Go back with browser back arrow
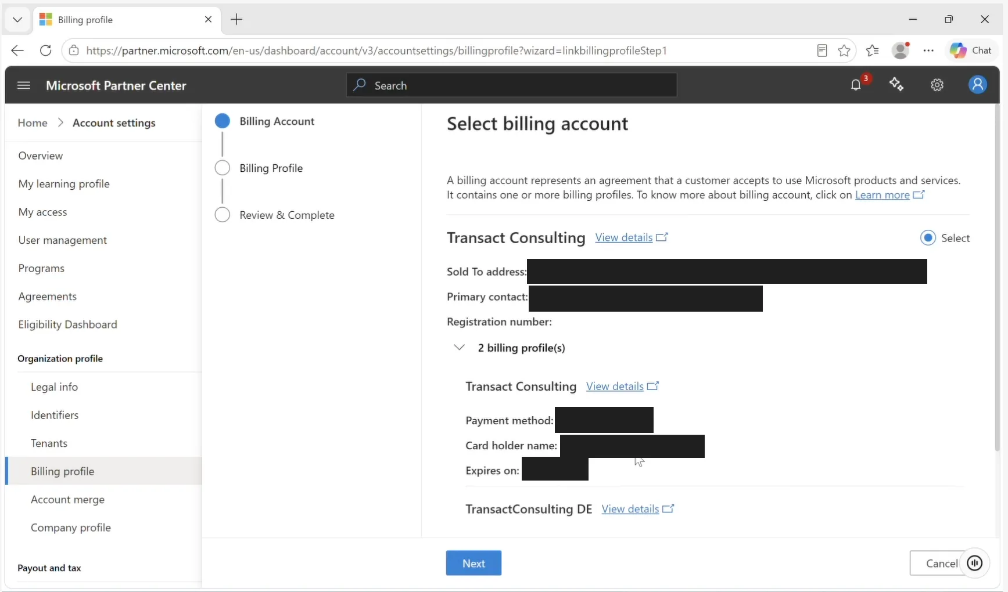This screenshot has height=592, width=1008. (x=17, y=50)
